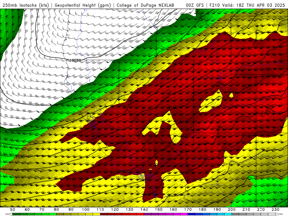The height and width of the screenshot is (216, 288).
Task: Click the 10080 height contour label
Action: [75, 60]
